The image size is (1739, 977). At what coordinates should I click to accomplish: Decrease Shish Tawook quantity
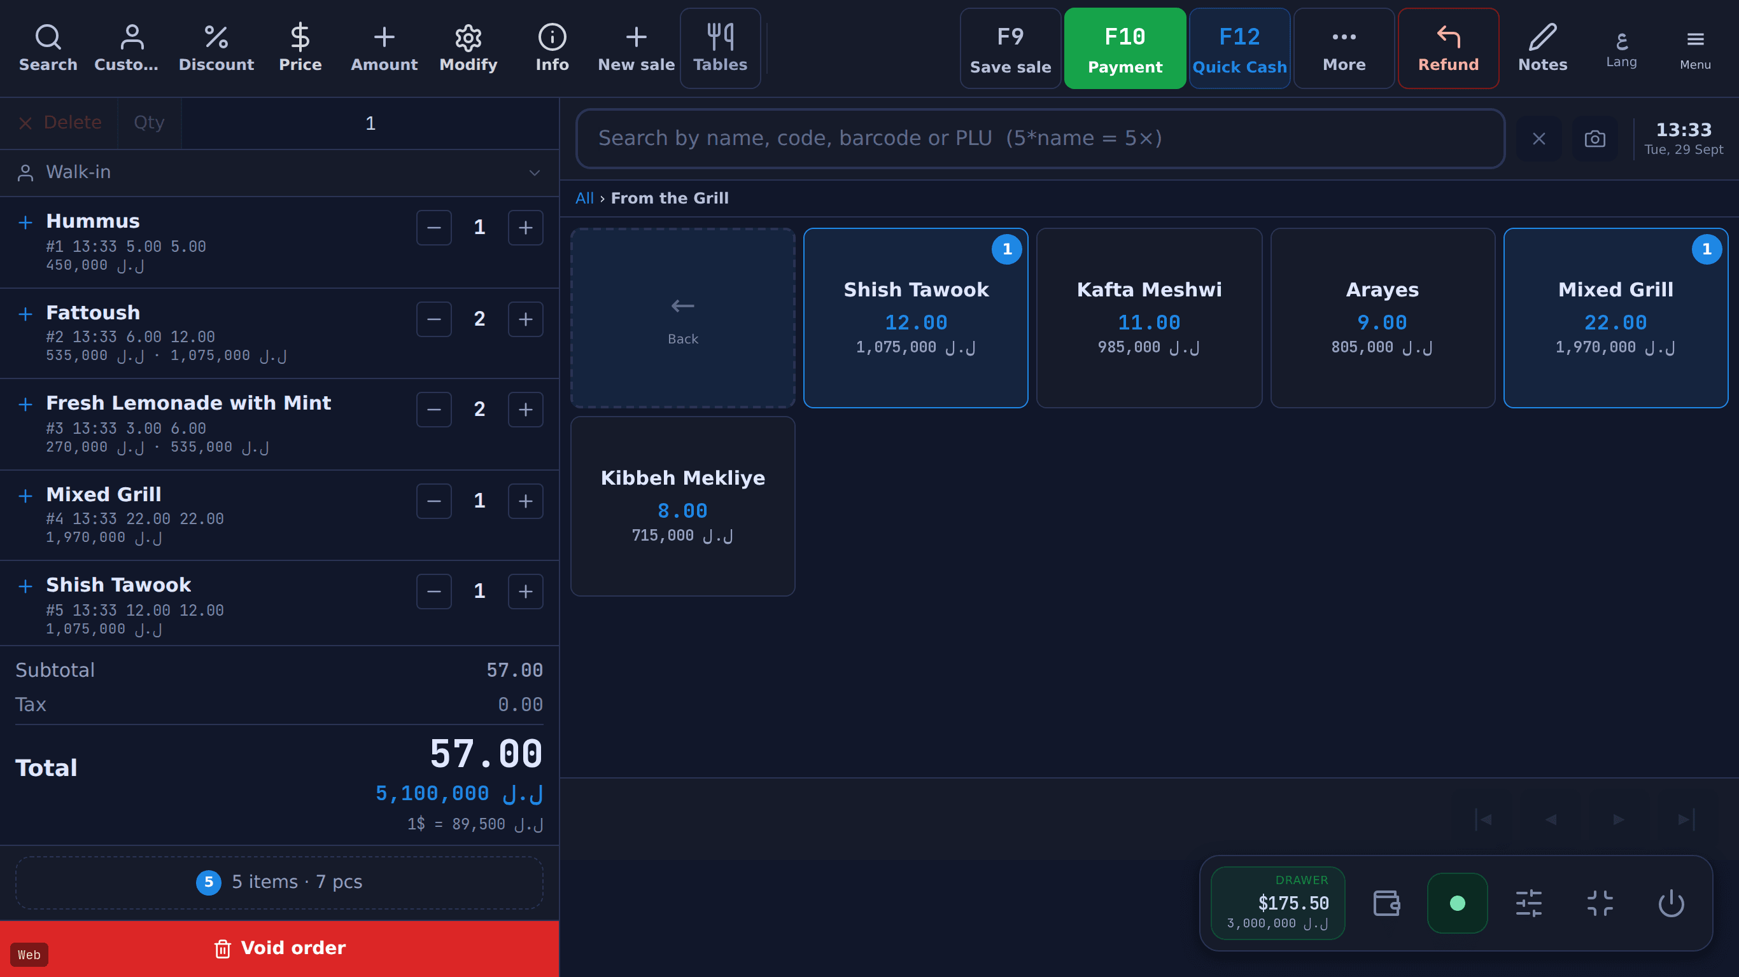pyautogui.click(x=433, y=591)
